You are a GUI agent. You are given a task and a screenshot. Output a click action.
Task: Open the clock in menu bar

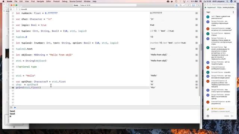[208, 1]
